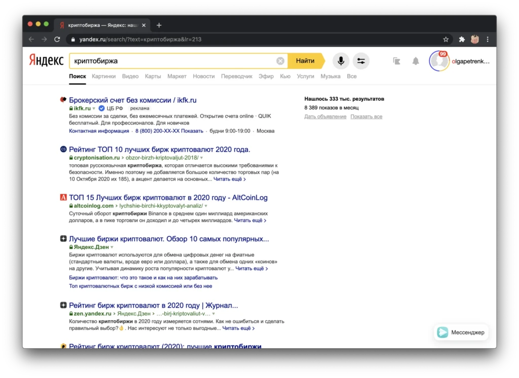519x378 pixels.
Task: Switch to Переводчик tab
Action: [x=236, y=76]
